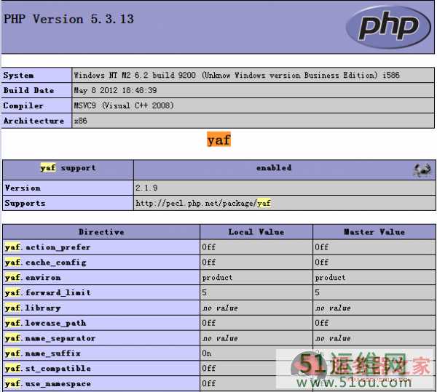This screenshot has height=392, width=437.
Task: Select the 2.1.9 version value
Action: (x=285, y=188)
